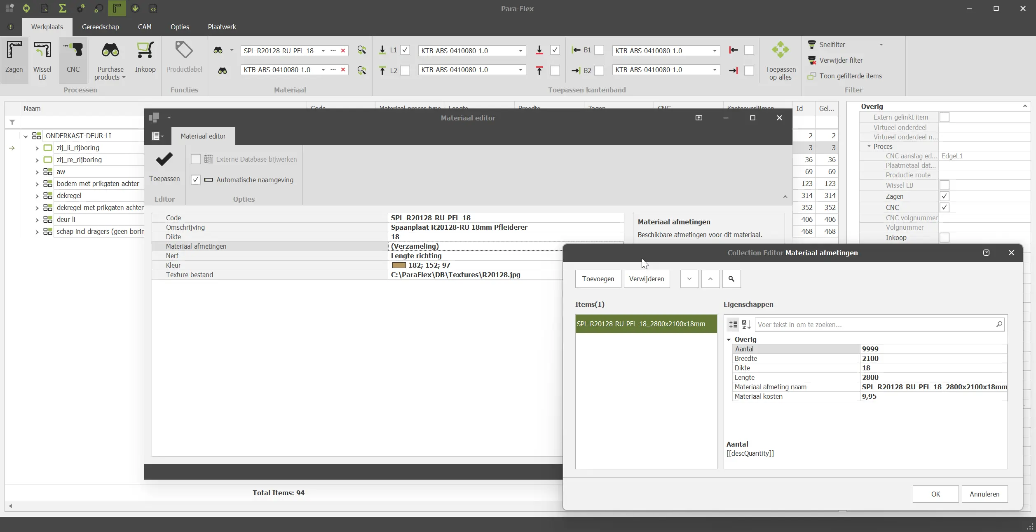Click the Toevoegen button
This screenshot has height=532, width=1036.
[598, 279]
